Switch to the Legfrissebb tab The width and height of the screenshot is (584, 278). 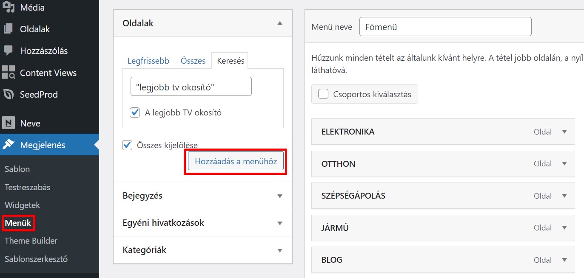pyautogui.click(x=148, y=61)
